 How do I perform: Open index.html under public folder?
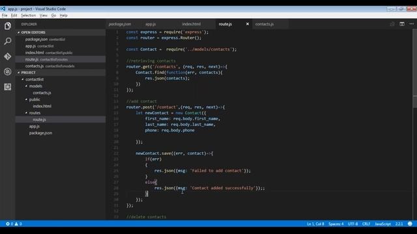point(42,106)
